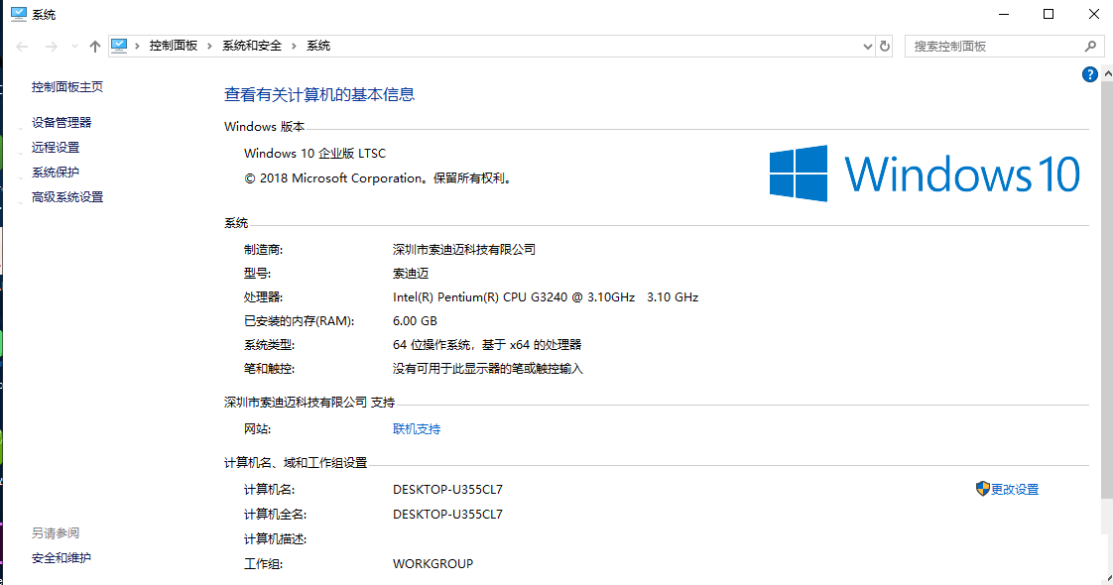
Task: Close the 系统 window
Action: click(x=1094, y=14)
